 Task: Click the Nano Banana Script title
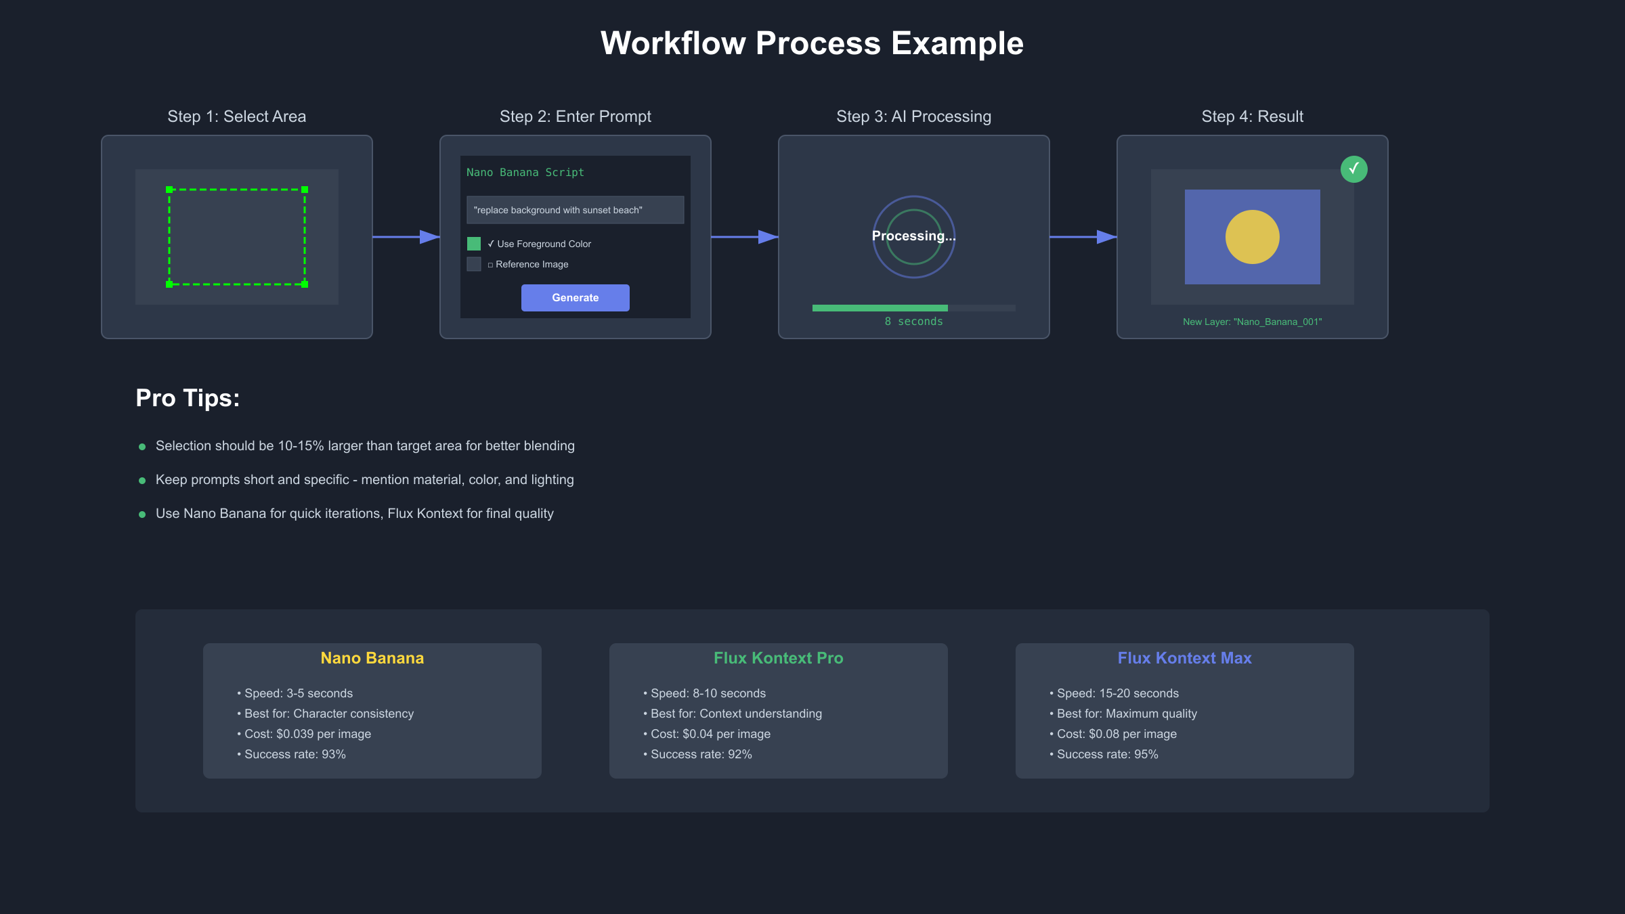tap(525, 173)
